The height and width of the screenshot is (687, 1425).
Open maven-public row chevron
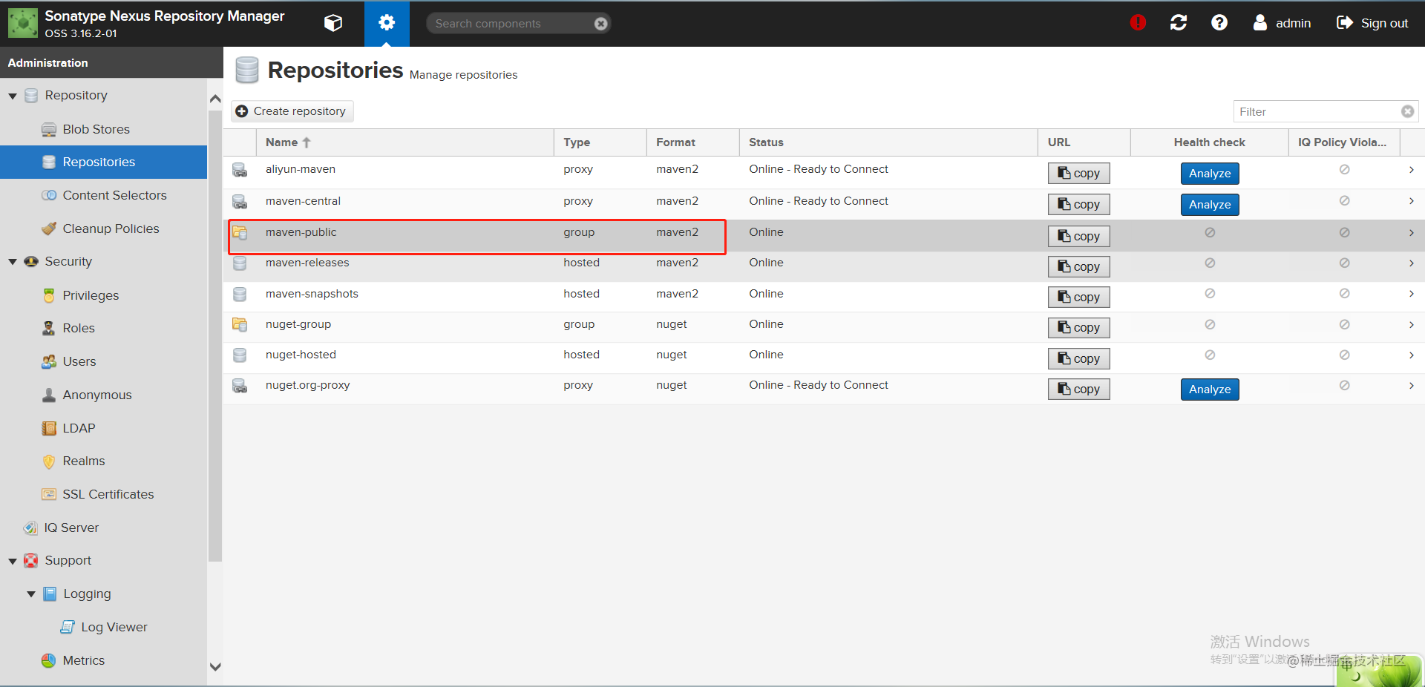click(1411, 233)
